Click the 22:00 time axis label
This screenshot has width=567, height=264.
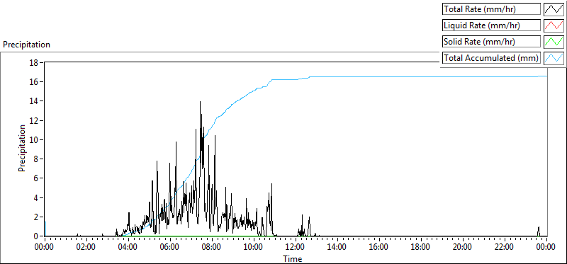coord(504,248)
